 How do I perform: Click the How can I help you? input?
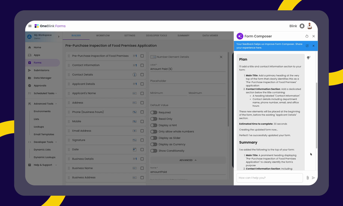coord(270,178)
